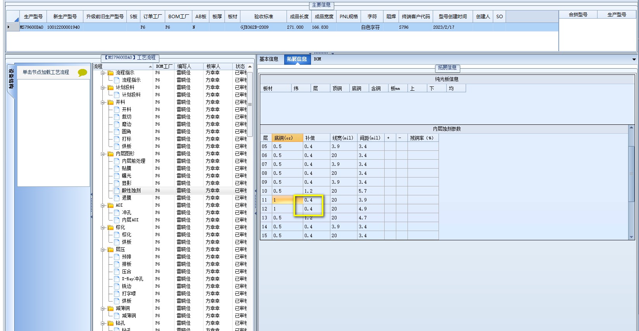The width and height of the screenshot is (639, 331).
Task: Collapse the 内层图形 folder node
Action: [x=103, y=154]
